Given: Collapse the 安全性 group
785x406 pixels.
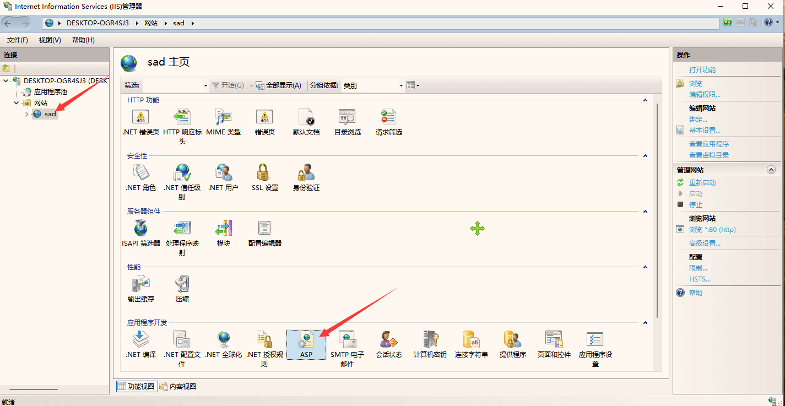Looking at the screenshot, I should tap(645, 156).
